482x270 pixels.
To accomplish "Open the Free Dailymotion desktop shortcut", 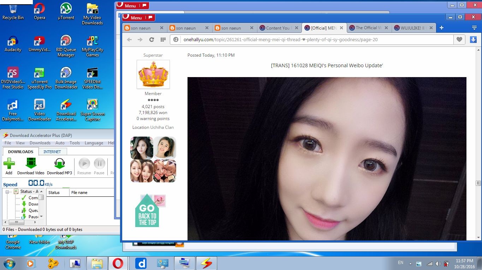I will (x=13, y=110).
